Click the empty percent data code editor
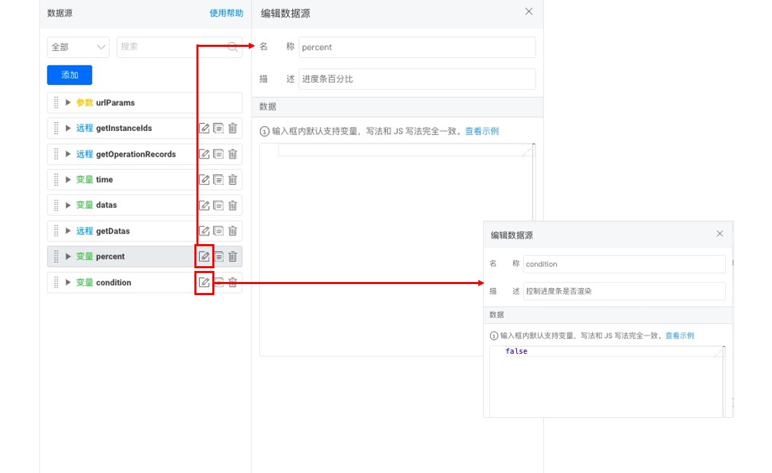 (x=397, y=250)
